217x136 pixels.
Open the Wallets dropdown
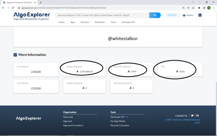[x=189, y=15]
